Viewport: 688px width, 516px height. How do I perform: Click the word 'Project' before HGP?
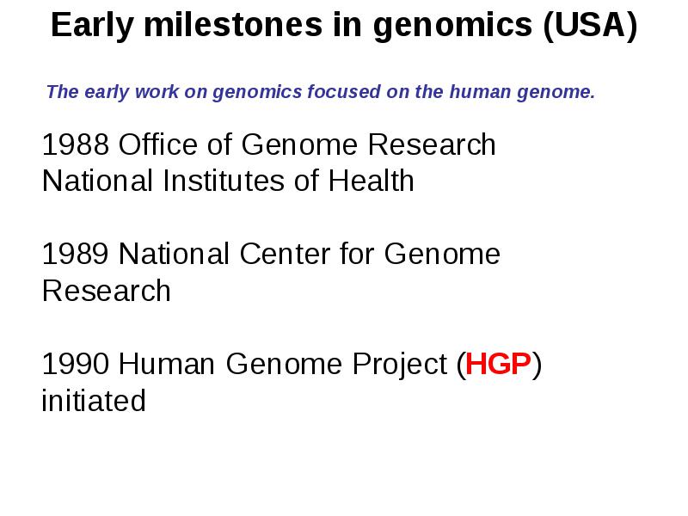point(400,365)
